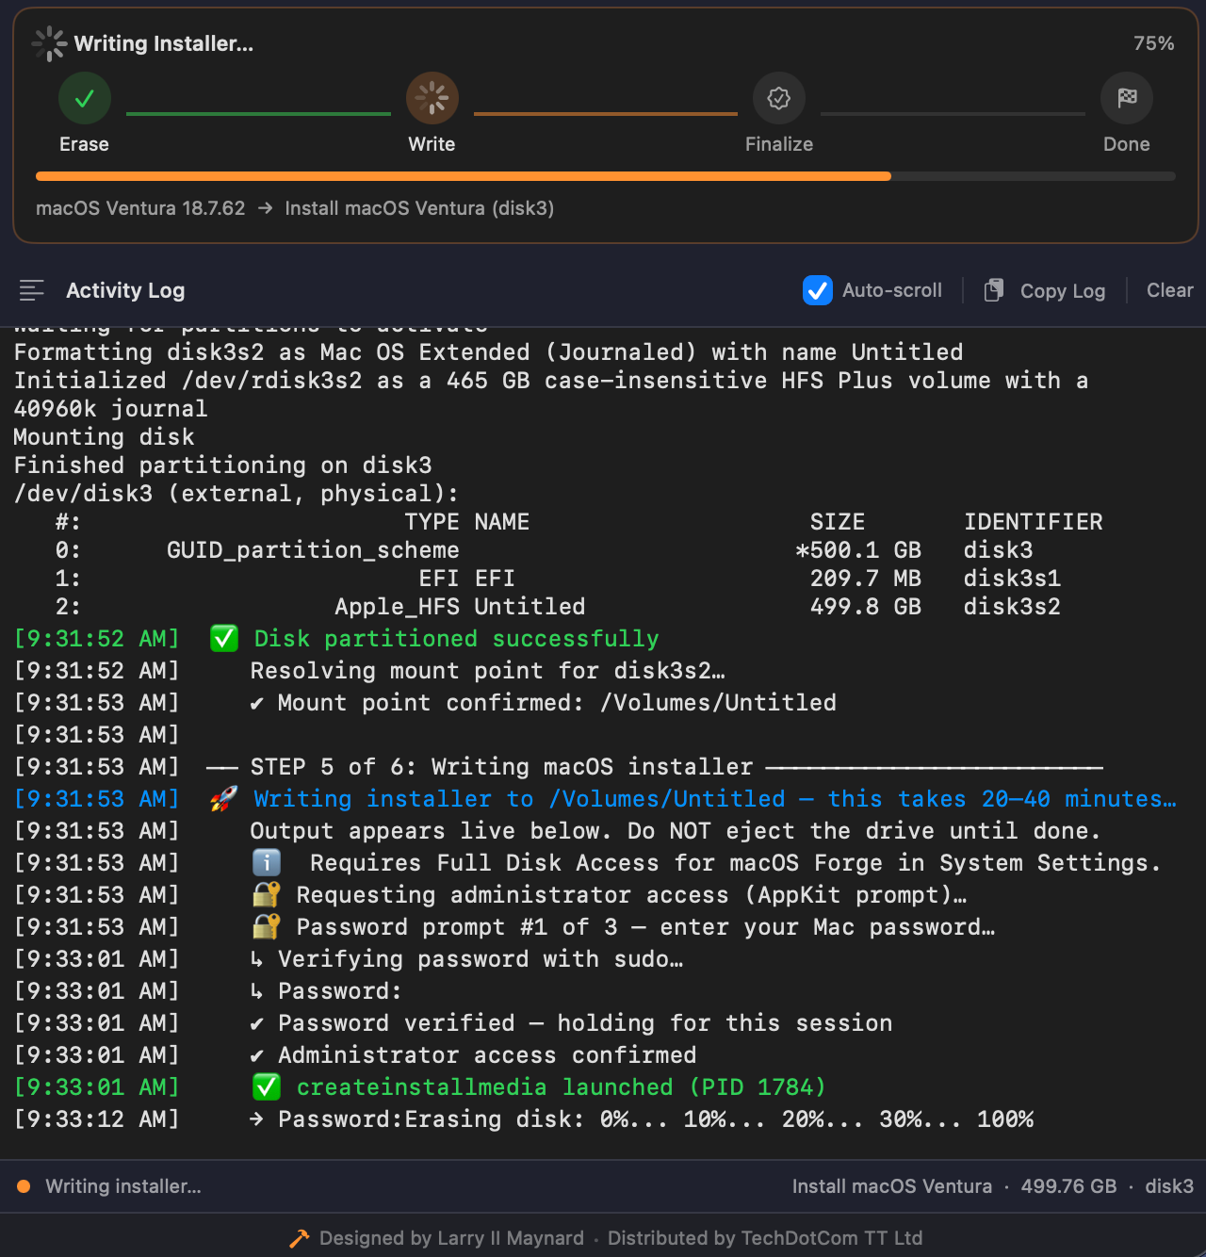Click the green line between Erase and Write
The width and height of the screenshot is (1206, 1257).
point(258,114)
